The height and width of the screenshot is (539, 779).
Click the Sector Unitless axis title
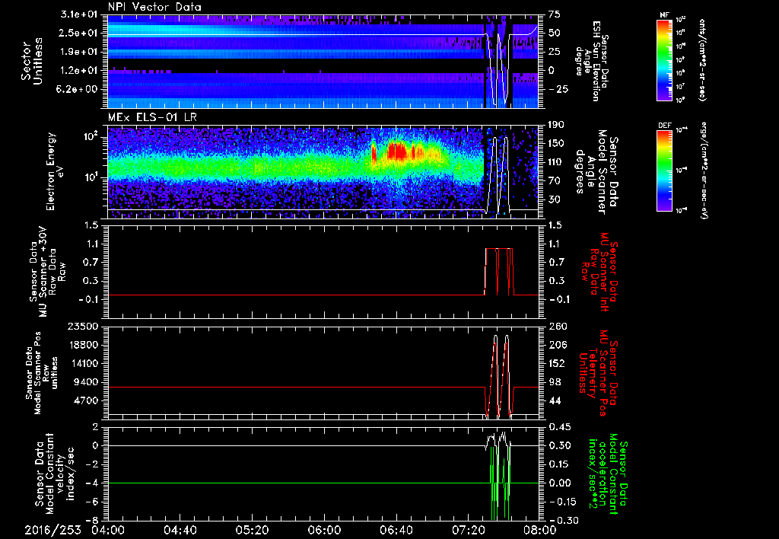pyautogui.click(x=32, y=61)
